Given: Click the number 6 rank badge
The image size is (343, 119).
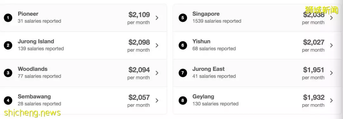Looking at the screenshot, I should coord(183,45).
